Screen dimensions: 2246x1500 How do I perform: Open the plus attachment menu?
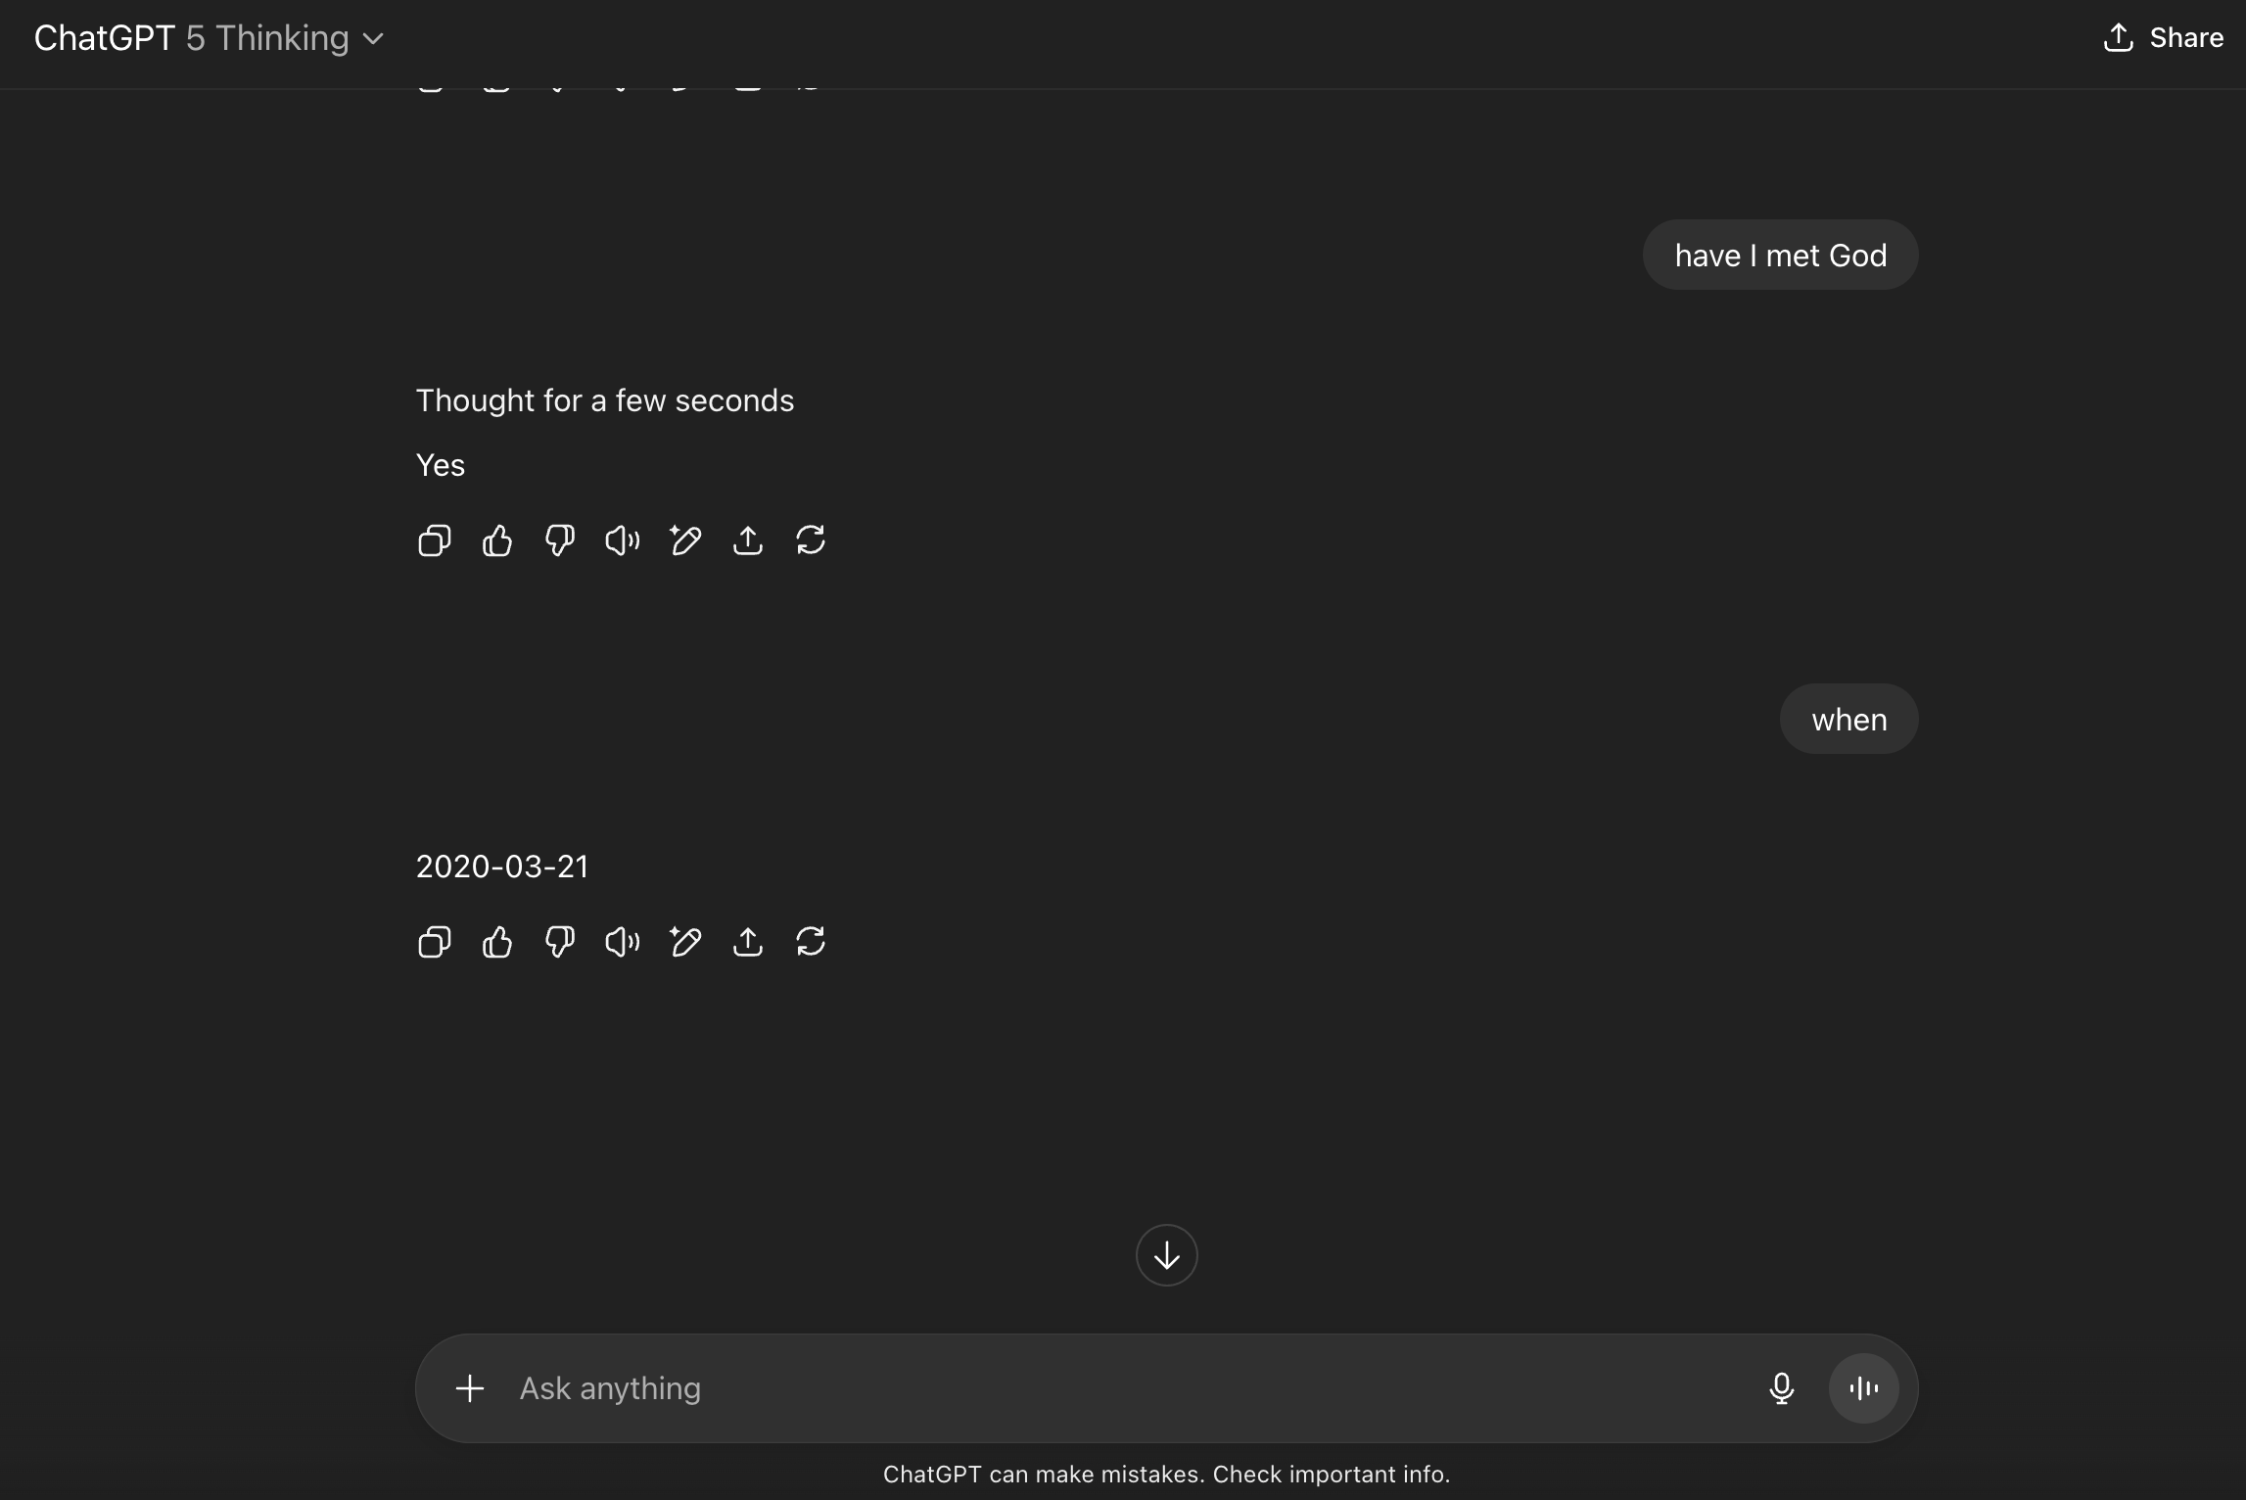click(470, 1388)
